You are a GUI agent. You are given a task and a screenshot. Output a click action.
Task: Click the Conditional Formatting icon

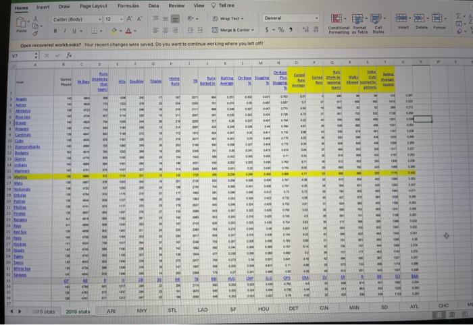point(336,19)
